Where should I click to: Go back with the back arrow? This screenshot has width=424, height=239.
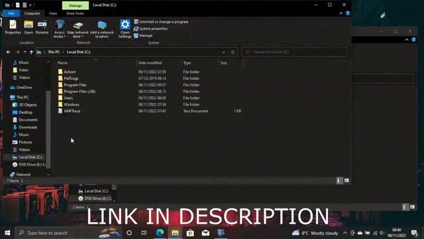pyautogui.click(x=9, y=52)
